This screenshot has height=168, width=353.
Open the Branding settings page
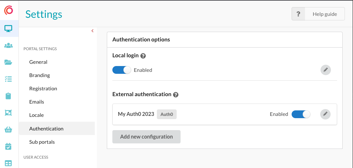click(x=40, y=75)
